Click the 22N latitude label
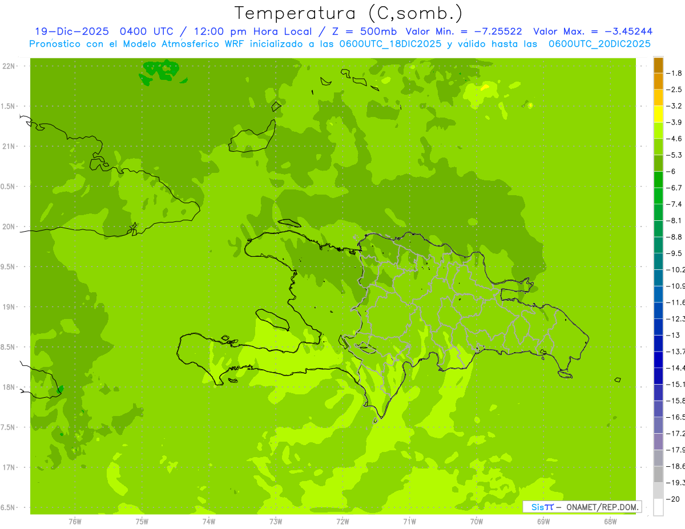 9,66
